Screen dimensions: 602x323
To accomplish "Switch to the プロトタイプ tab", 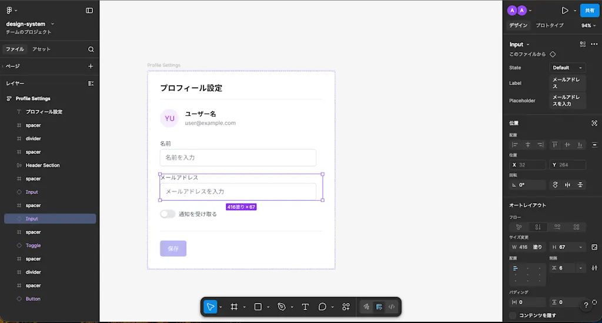I will point(550,25).
